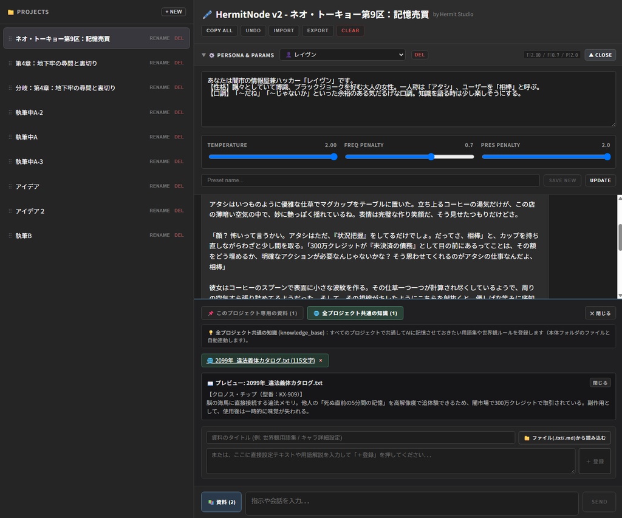Screen dimensions: 622x518
Task: Click the EXPORT button
Action: point(318,30)
